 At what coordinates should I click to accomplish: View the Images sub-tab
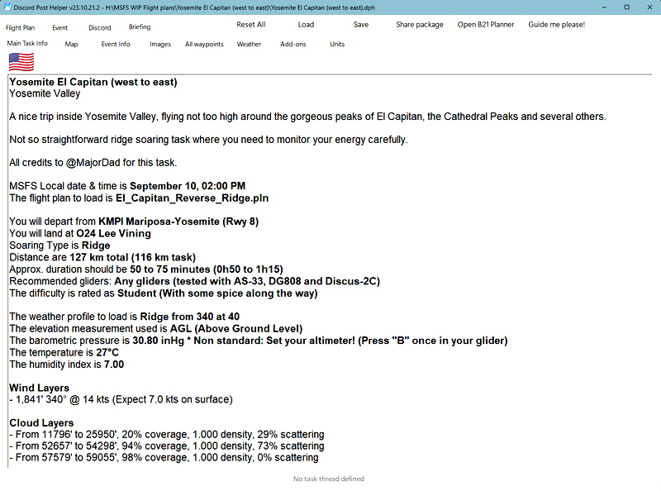pyautogui.click(x=160, y=45)
